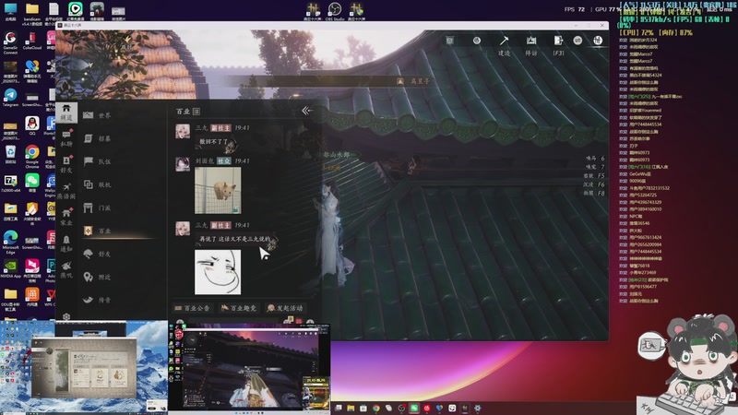Click the list icon beside 百业 header
The width and height of the screenshot is (738, 415).
[x=196, y=112]
